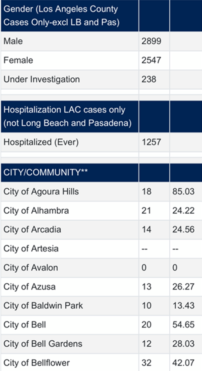Screen dimensions: 202x371
Task: Click the Gender section header
Action: [62, 16]
